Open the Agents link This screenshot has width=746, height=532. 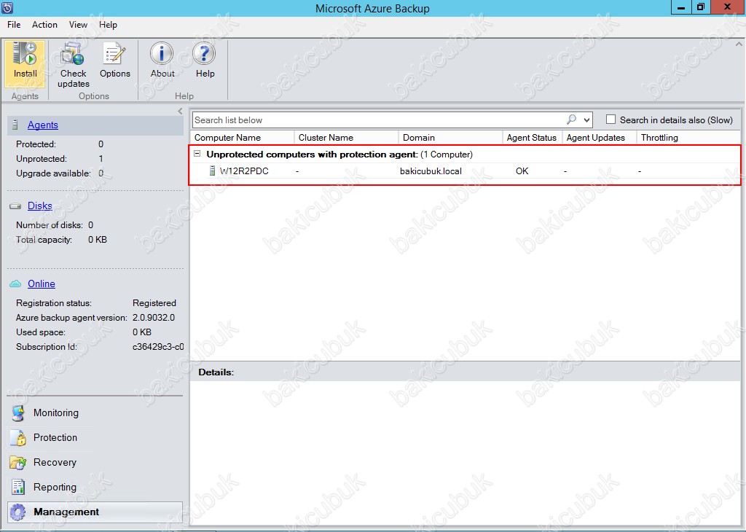coord(43,125)
